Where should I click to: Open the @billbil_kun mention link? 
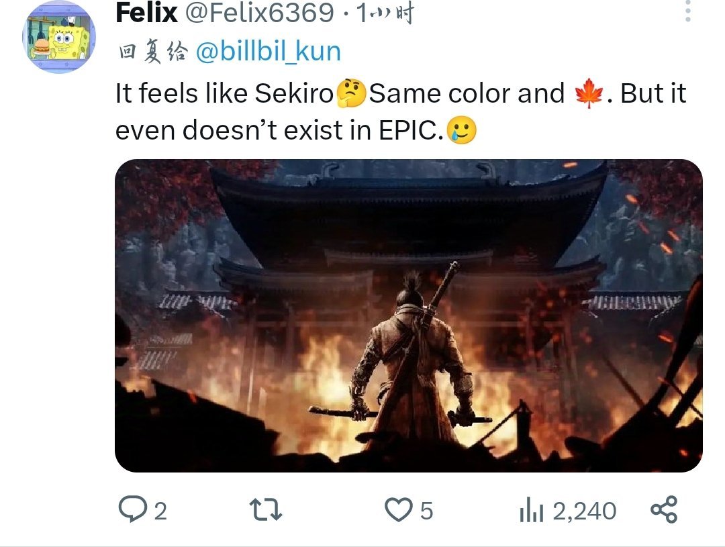(x=268, y=52)
